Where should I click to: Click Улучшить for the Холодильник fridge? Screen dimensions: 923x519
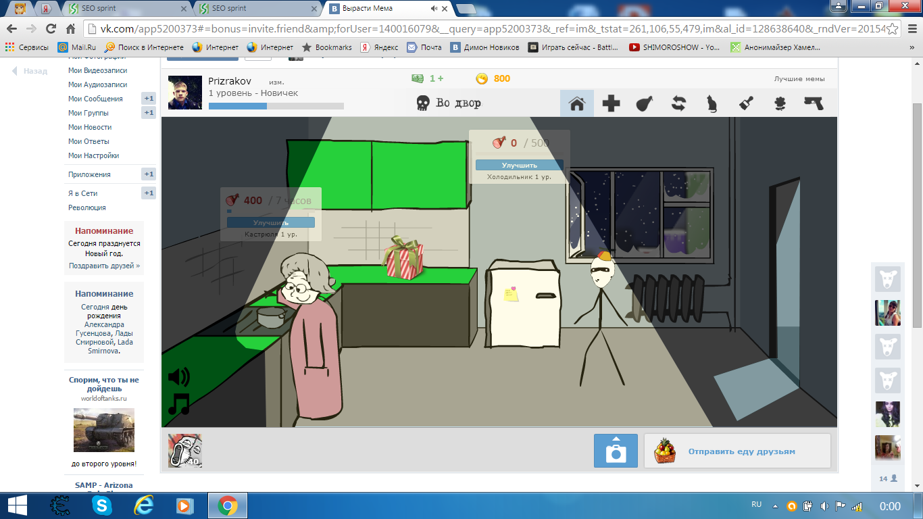519,165
